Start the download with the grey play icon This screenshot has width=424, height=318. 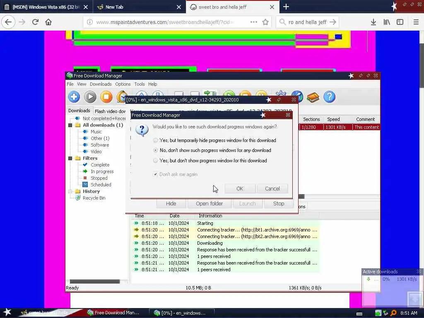[x=90, y=97]
